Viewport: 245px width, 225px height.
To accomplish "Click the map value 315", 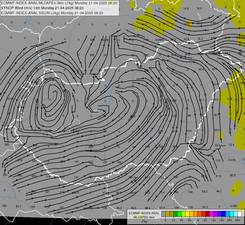I will tap(35, 145).
